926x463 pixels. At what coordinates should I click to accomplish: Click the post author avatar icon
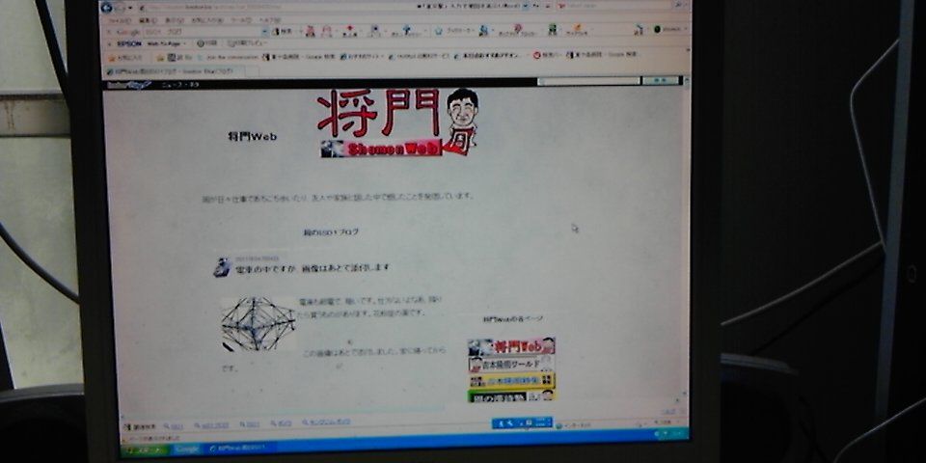coord(222,267)
